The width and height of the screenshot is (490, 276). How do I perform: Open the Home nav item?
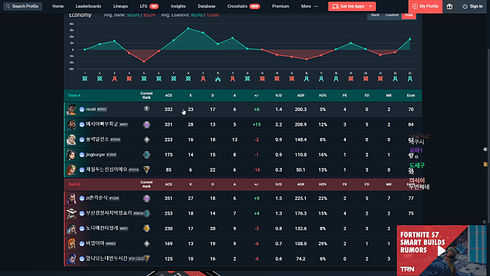pos(58,6)
